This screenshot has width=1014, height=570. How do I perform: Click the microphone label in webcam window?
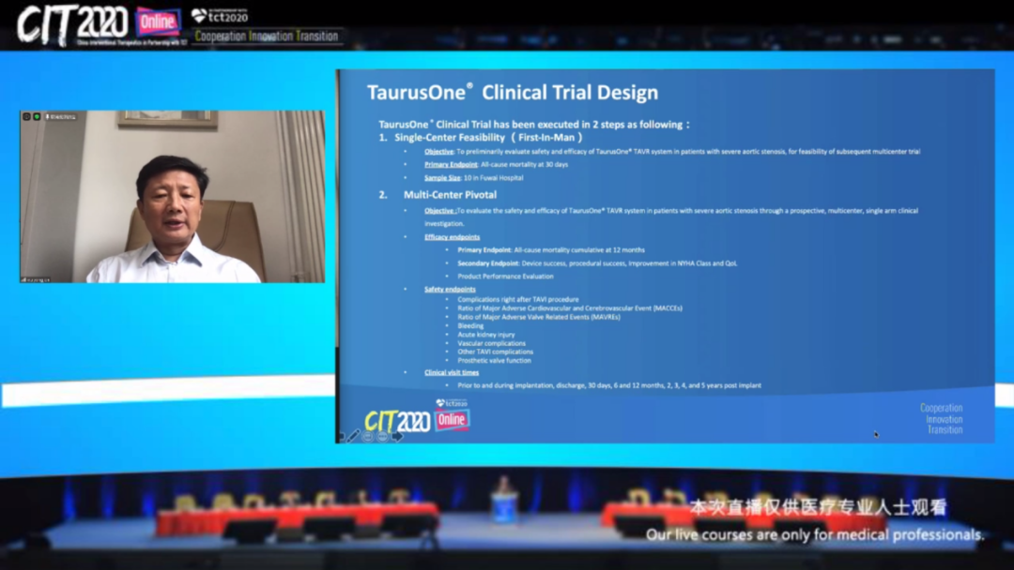[61, 117]
